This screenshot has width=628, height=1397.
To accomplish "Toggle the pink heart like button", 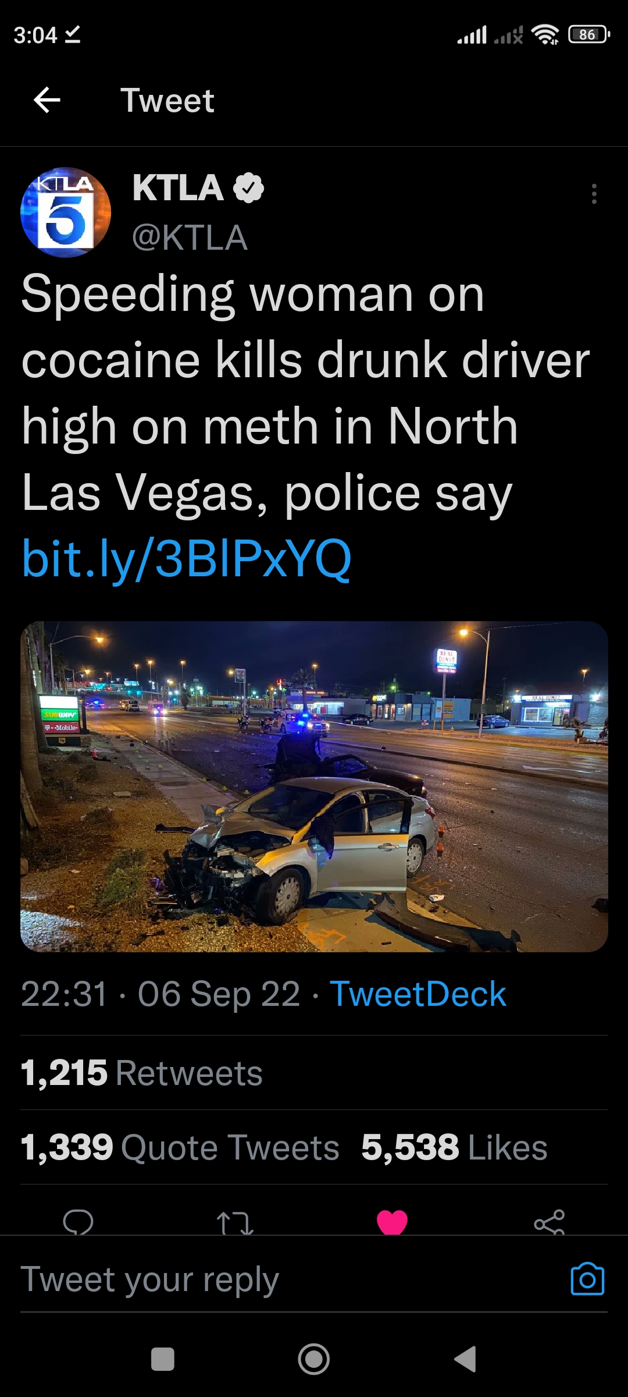I will coord(392,1221).
